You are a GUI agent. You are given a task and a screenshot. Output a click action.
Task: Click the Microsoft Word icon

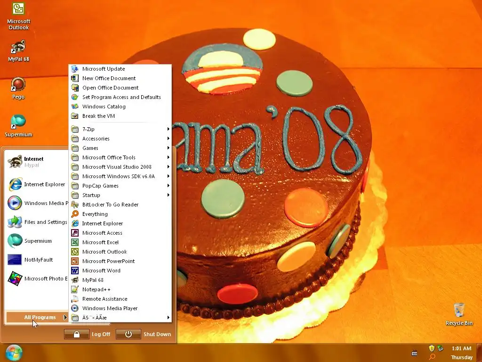[75, 271]
